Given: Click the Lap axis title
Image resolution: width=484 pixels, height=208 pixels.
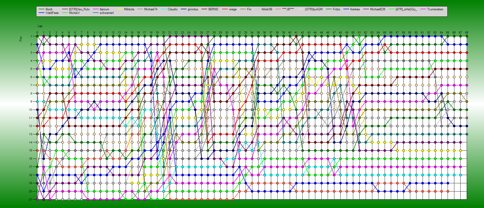Looking at the screenshot, I should [x=40, y=26].
